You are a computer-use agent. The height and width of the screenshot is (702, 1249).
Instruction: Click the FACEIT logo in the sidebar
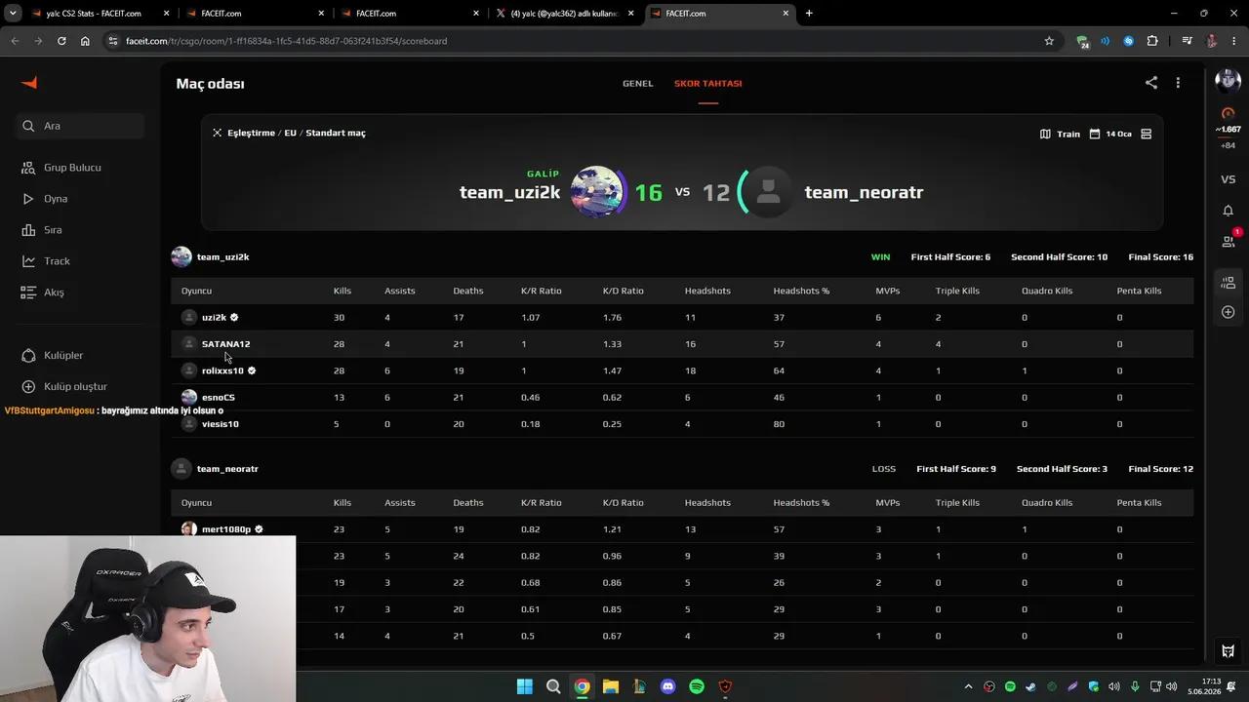pos(29,83)
